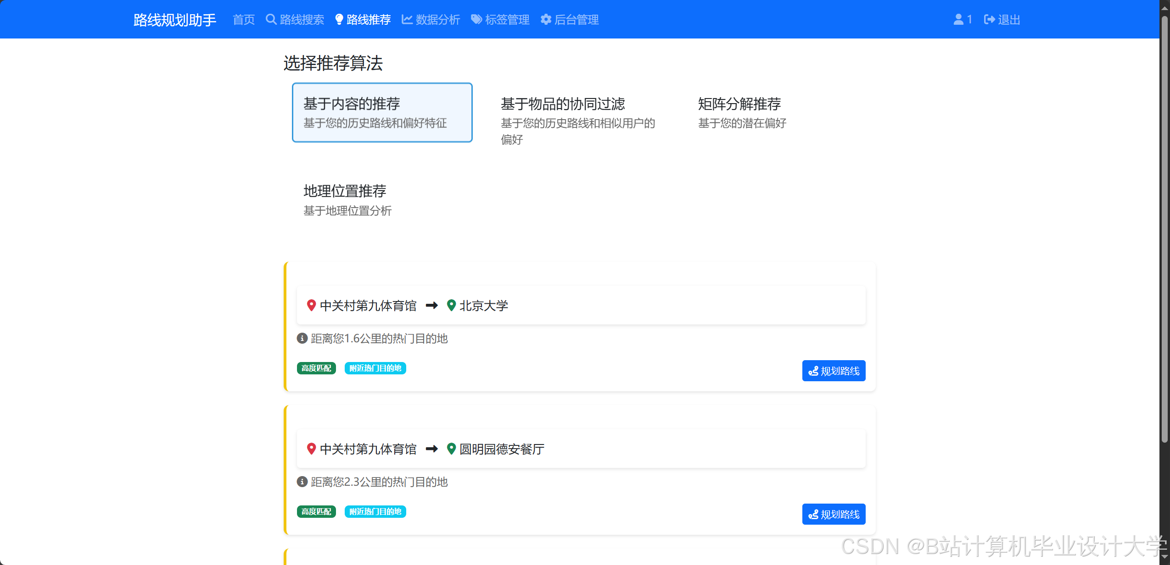The height and width of the screenshot is (565, 1170).
Task: Click the green pin beside 北京大学
Action: [x=451, y=305]
